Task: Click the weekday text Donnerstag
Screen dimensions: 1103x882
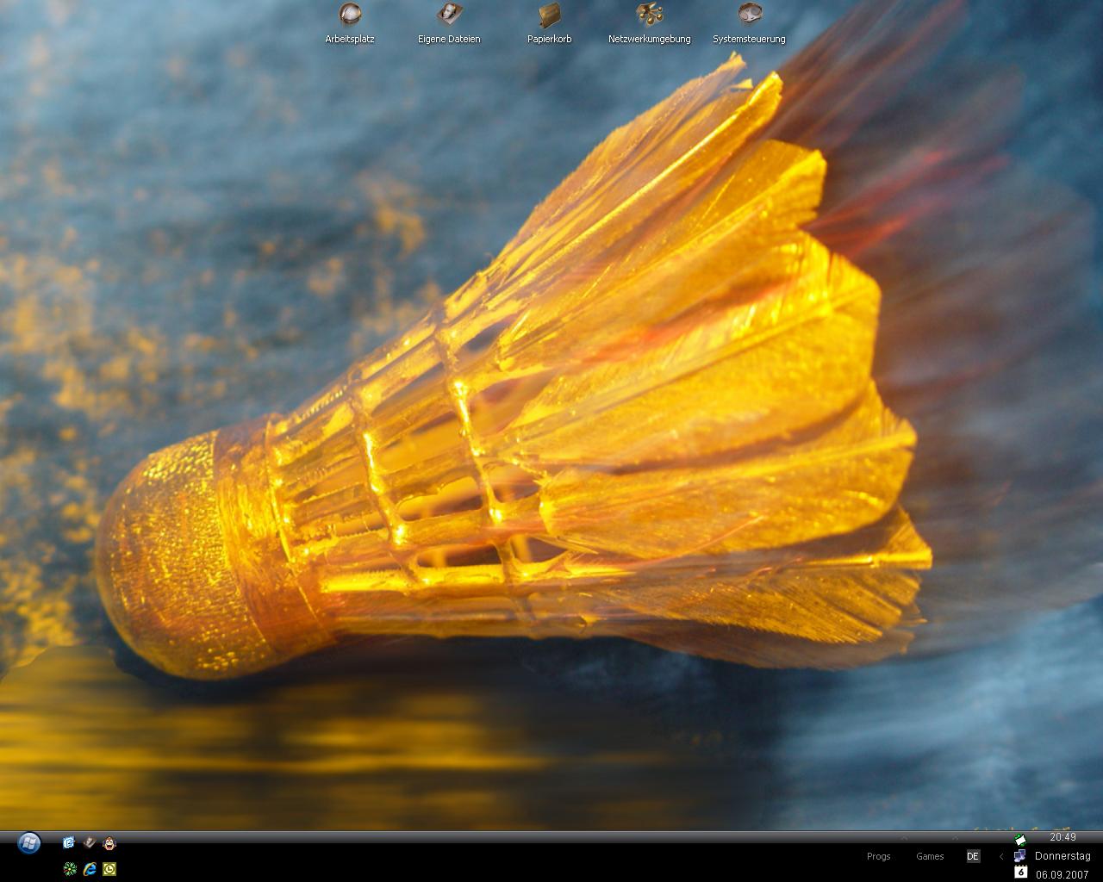Action: (x=1062, y=856)
